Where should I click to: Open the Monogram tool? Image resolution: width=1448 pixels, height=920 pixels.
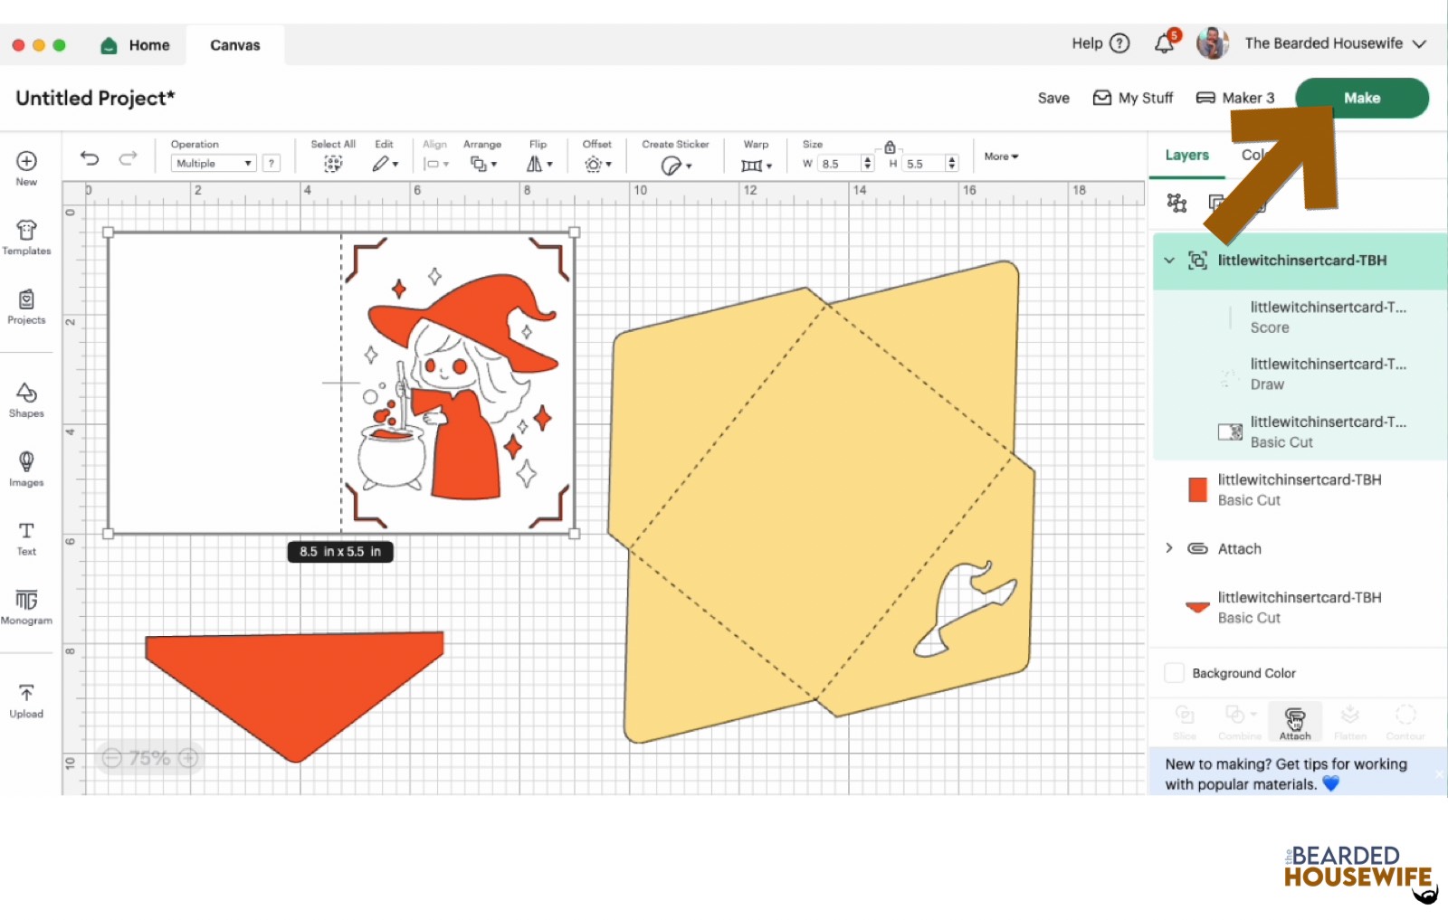pyautogui.click(x=26, y=607)
